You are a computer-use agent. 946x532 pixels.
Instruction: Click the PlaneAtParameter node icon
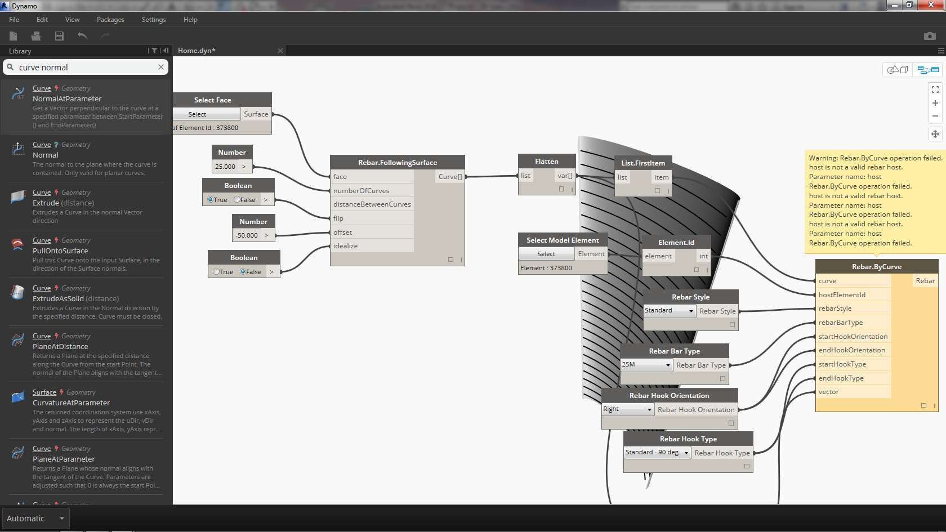pos(18,453)
